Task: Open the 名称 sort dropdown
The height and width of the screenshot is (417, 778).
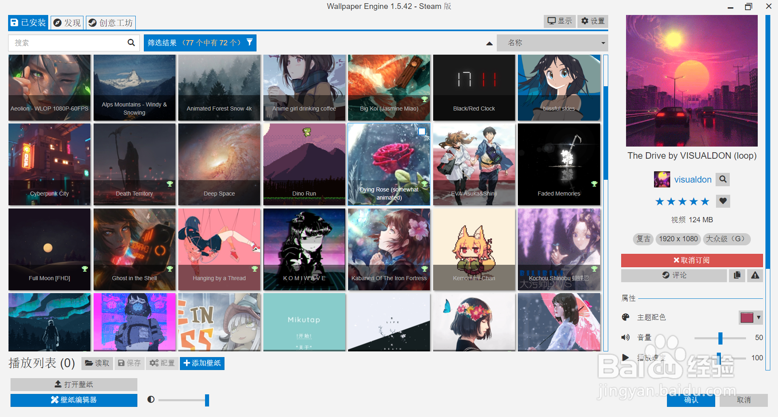Action: click(x=552, y=43)
